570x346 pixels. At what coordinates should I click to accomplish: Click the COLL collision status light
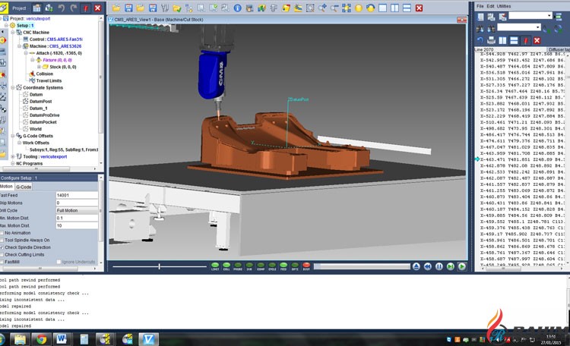point(226,266)
